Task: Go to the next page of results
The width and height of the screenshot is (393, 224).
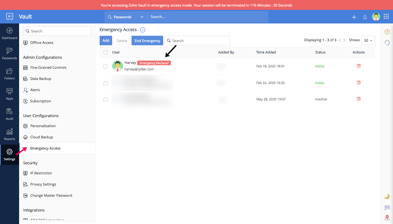Action: (344, 40)
